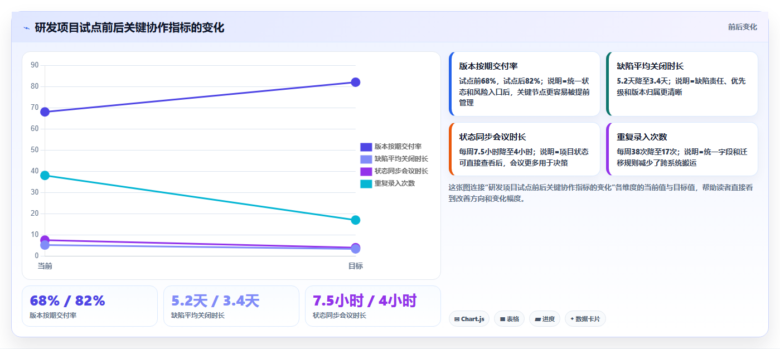
Task: Select the 版本按期交付率 info card title
Action: (x=488, y=66)
